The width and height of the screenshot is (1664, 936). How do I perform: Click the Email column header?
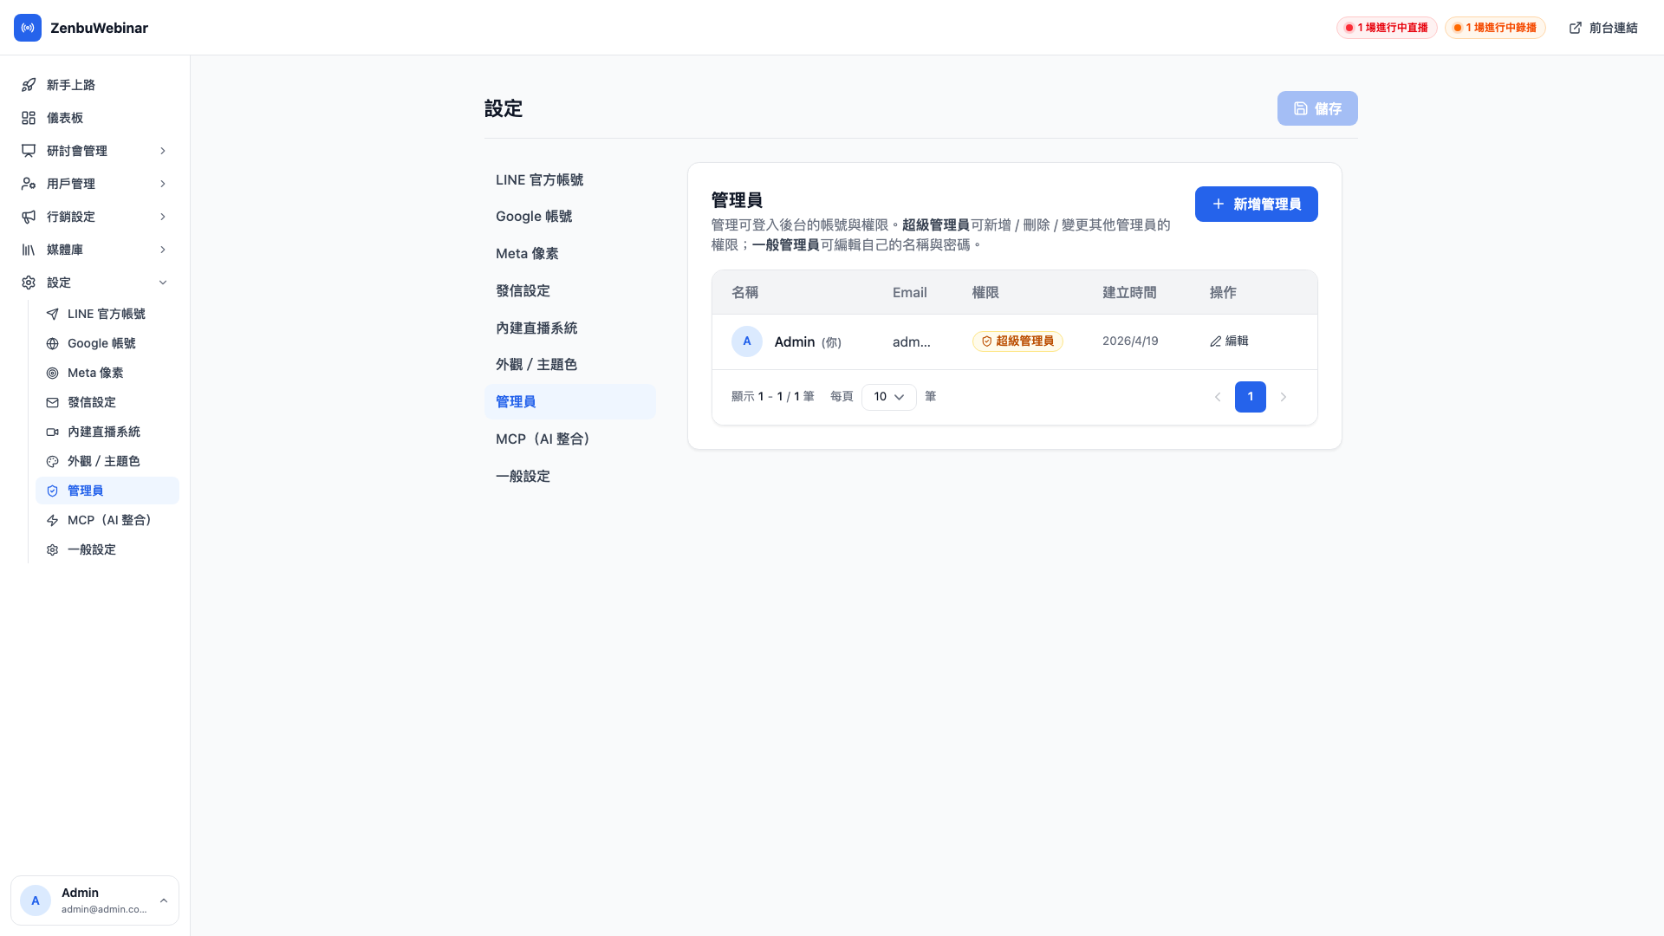(910, 293)
